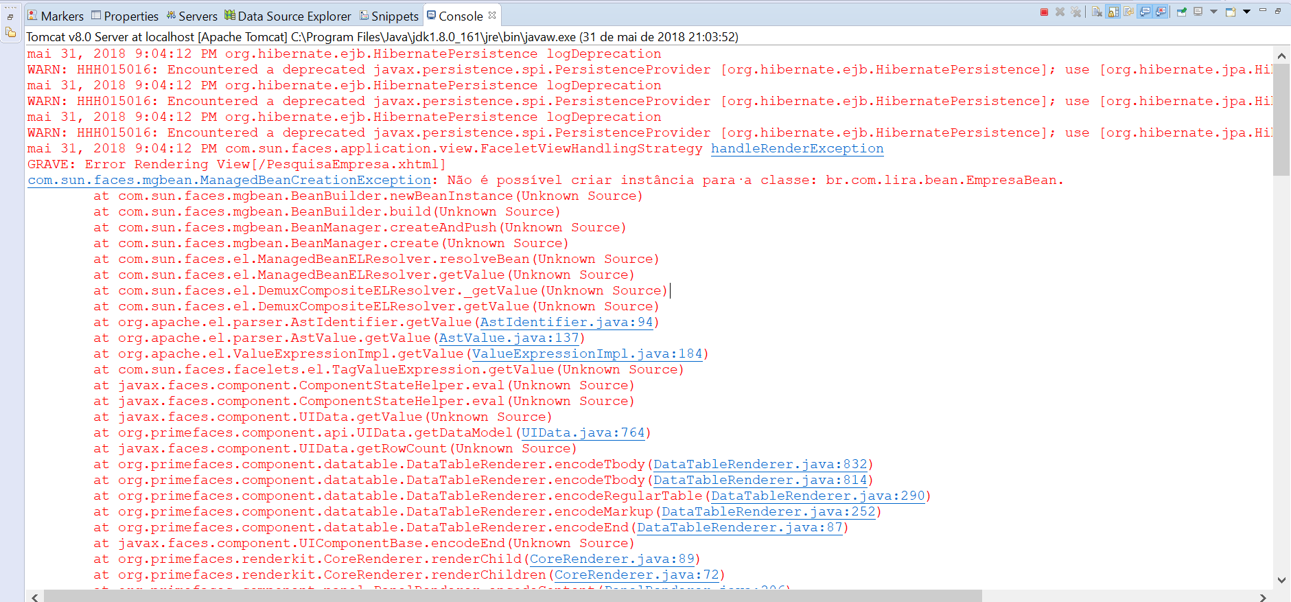The height and width of the screenshot is (602, 1291).
Task: Expand the Open Console dropdown arrow
Action: [x=1246, y=12]
